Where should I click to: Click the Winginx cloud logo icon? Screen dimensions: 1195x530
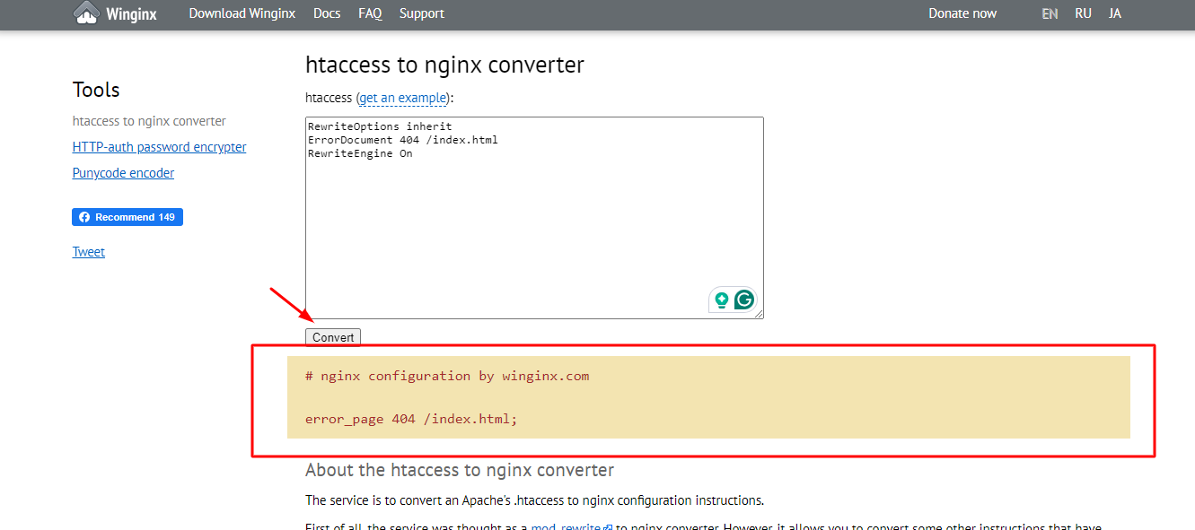tap(86, 13)
